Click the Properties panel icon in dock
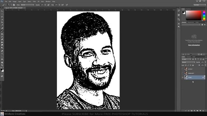Image resolution: width=207 pixels, height=116 pixels. click(x=179, y=15)
